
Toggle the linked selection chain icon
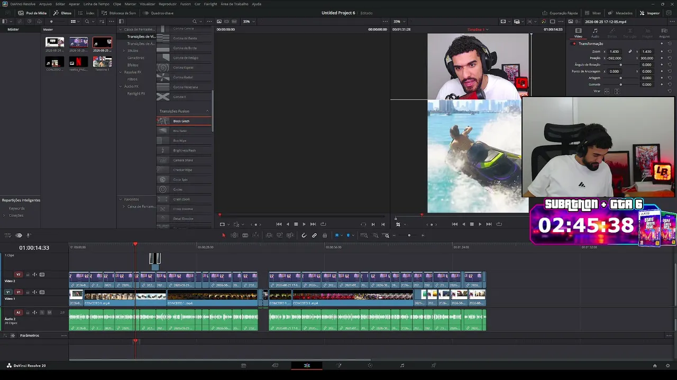point(314,235)
